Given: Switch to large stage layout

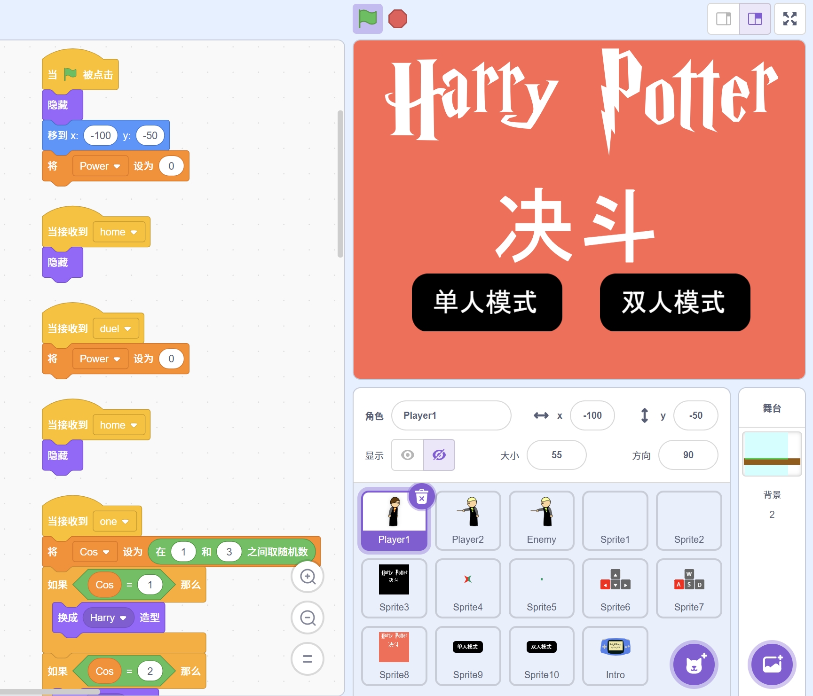Looking at the screenshot, I should point(755,19).
